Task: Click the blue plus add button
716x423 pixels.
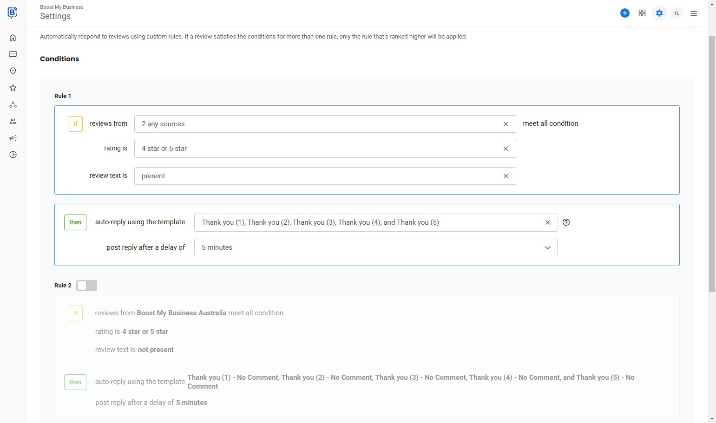Action: point(625,13)
